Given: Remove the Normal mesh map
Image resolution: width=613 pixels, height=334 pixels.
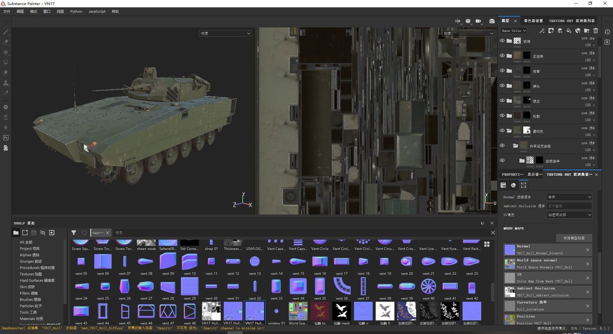Looking at the screenshot, I should click(588, 250).
